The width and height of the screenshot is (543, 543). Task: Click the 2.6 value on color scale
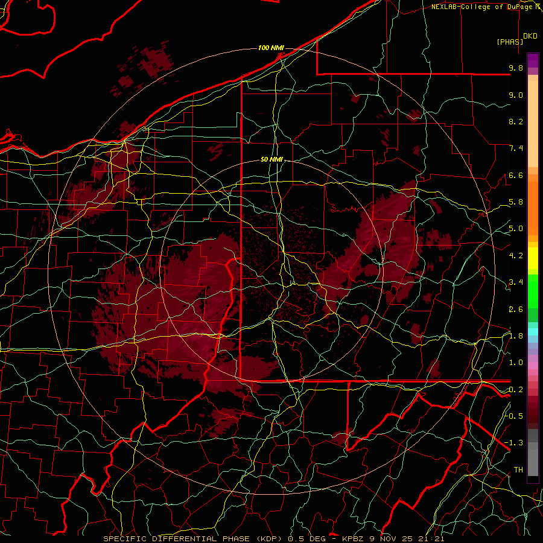click(516, 309)
